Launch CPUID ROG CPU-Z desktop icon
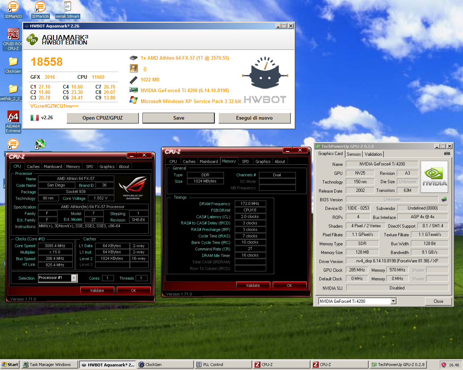 click(13, 39)
